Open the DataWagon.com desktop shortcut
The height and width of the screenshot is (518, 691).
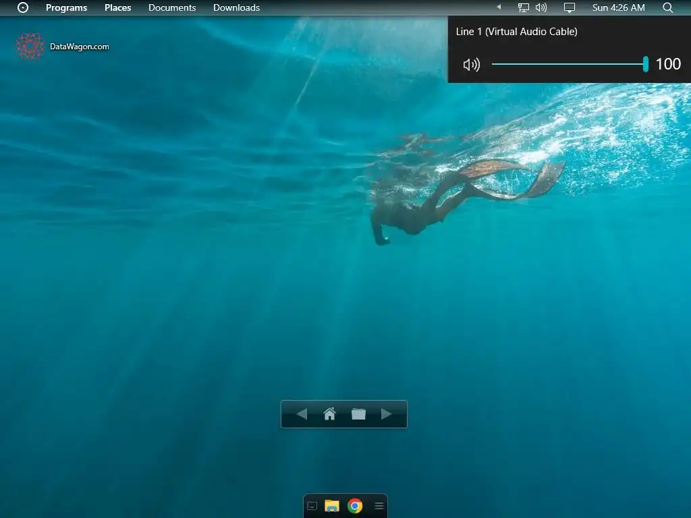(62, 47)
